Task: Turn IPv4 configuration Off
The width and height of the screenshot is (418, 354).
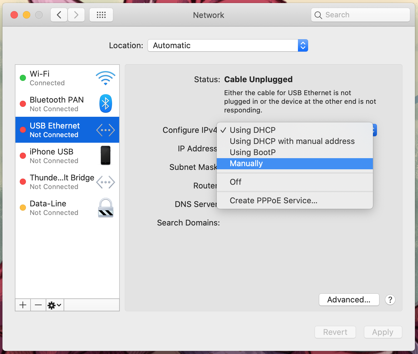Action: coord(236,182)
